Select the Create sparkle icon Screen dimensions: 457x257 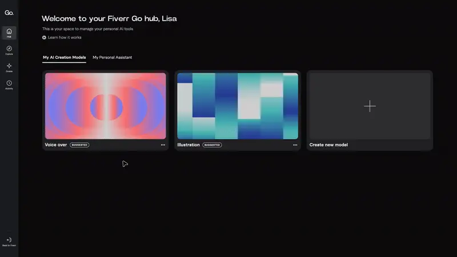click(9, 67)
